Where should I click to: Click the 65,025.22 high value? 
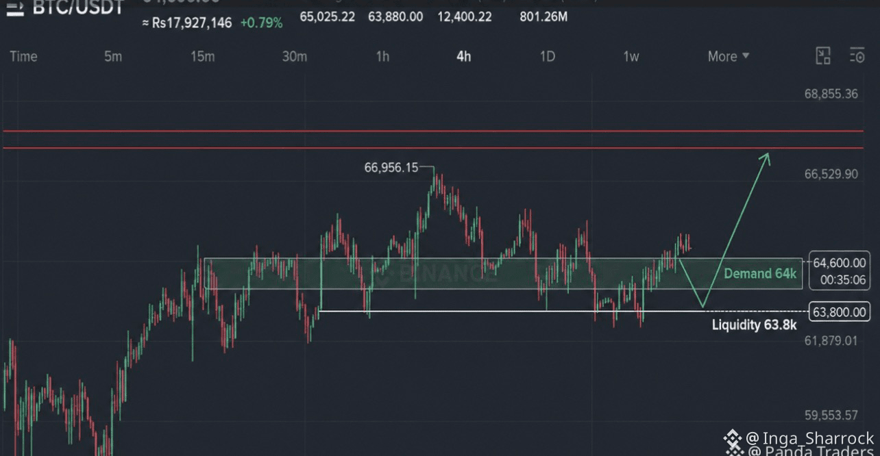pyautogui.click(x=328, y=16)
